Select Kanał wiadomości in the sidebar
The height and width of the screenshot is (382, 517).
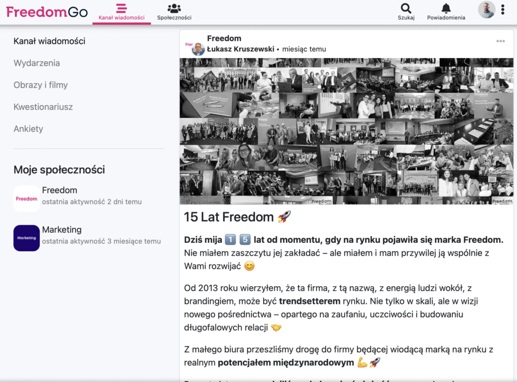[x=49, y=41]
